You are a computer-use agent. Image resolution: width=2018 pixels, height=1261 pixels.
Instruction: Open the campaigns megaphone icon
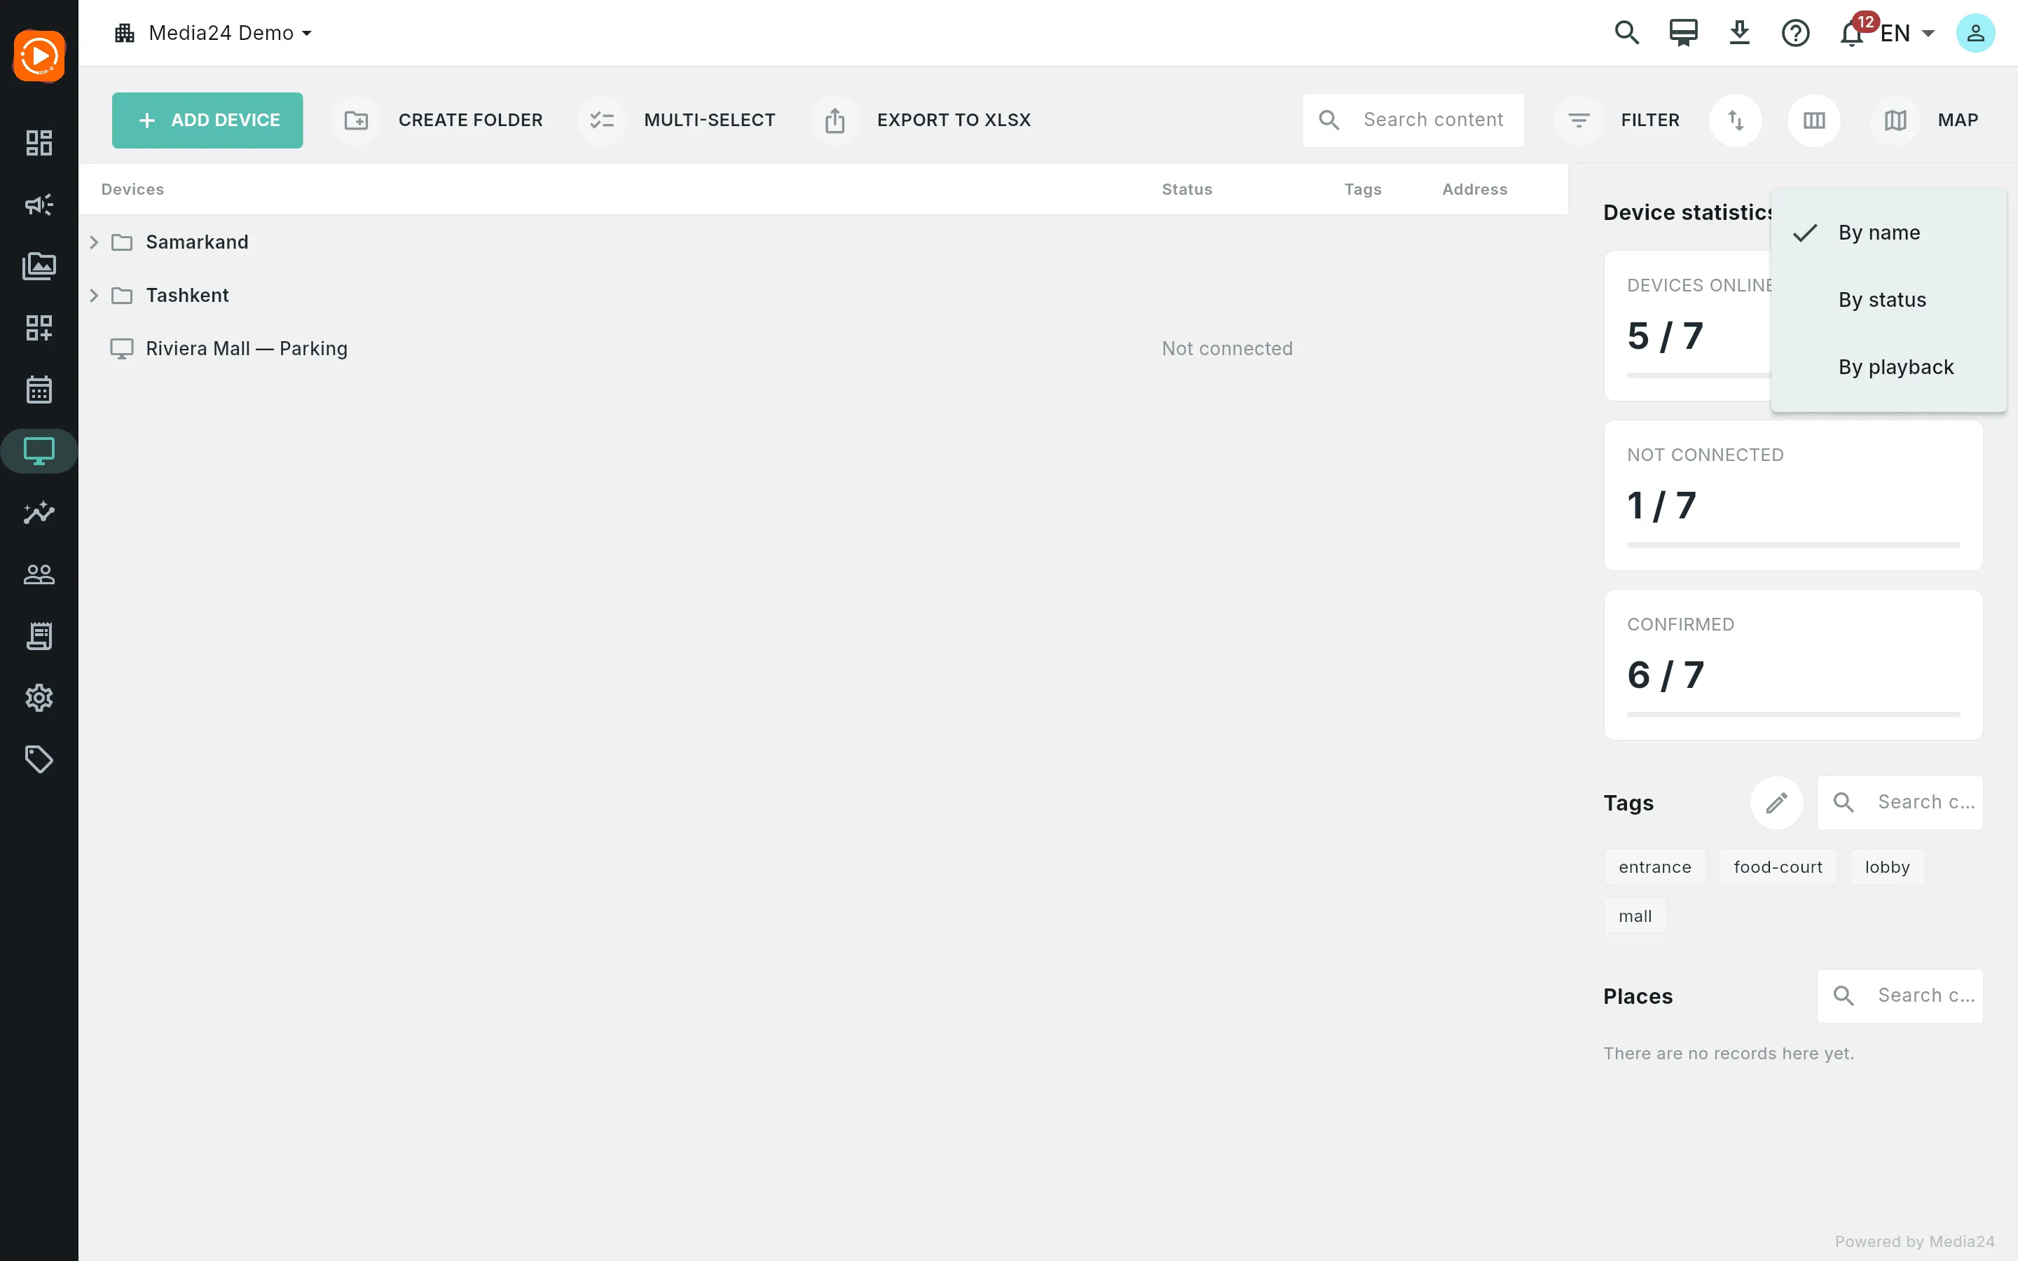[39, 205]
